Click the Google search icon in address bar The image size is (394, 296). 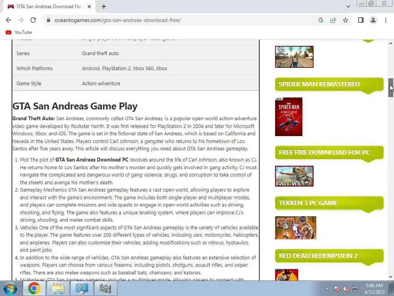(321, 20)
